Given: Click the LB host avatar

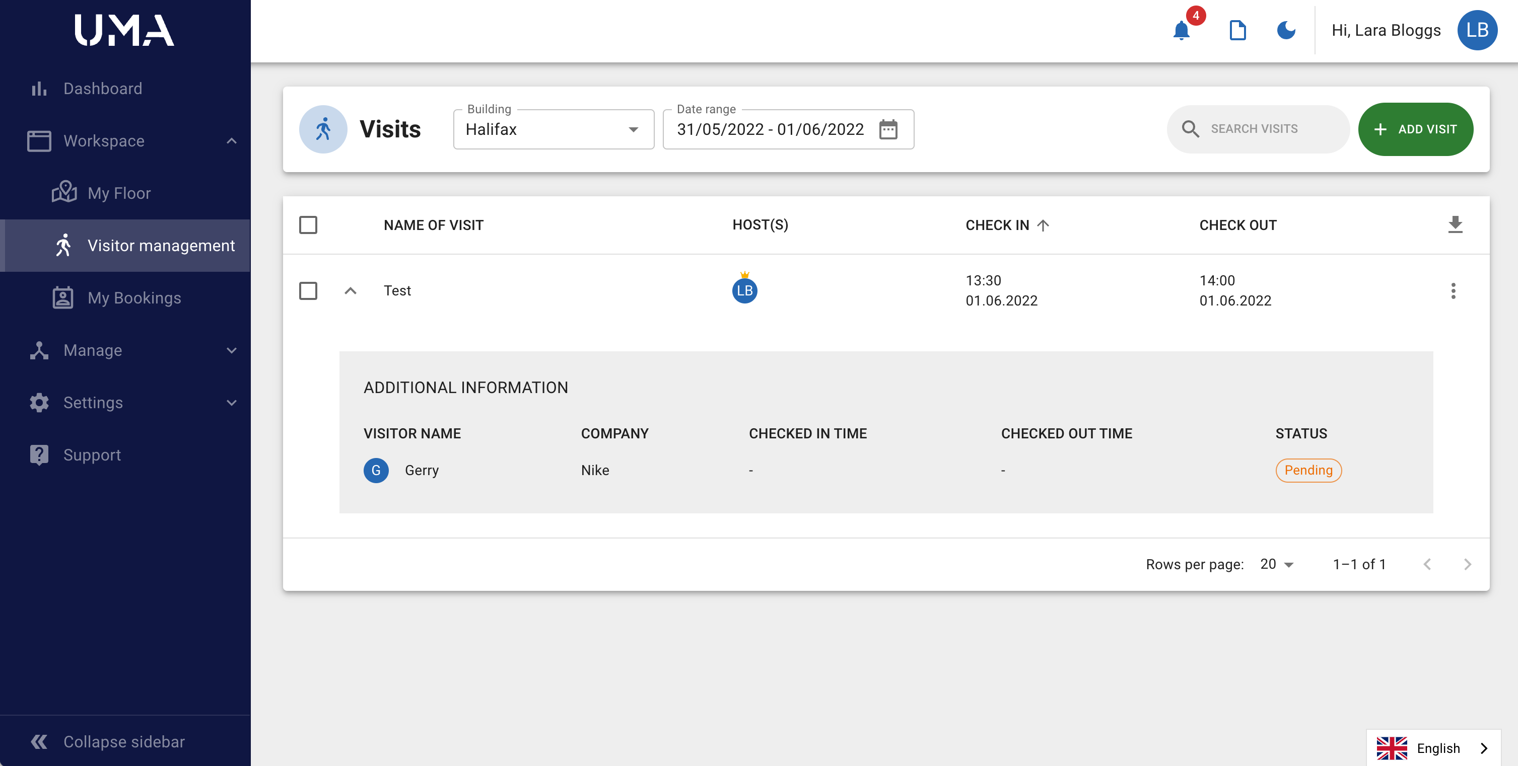Looking at the screenshot, I should click(x=744, y=291).
